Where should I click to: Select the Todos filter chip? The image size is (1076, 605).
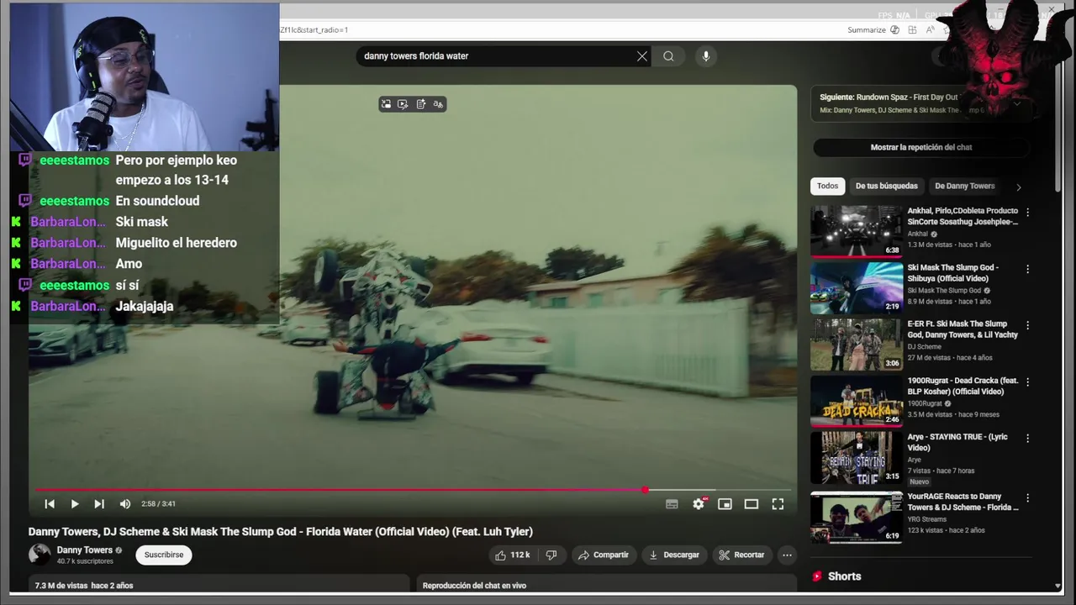point(828,187)
